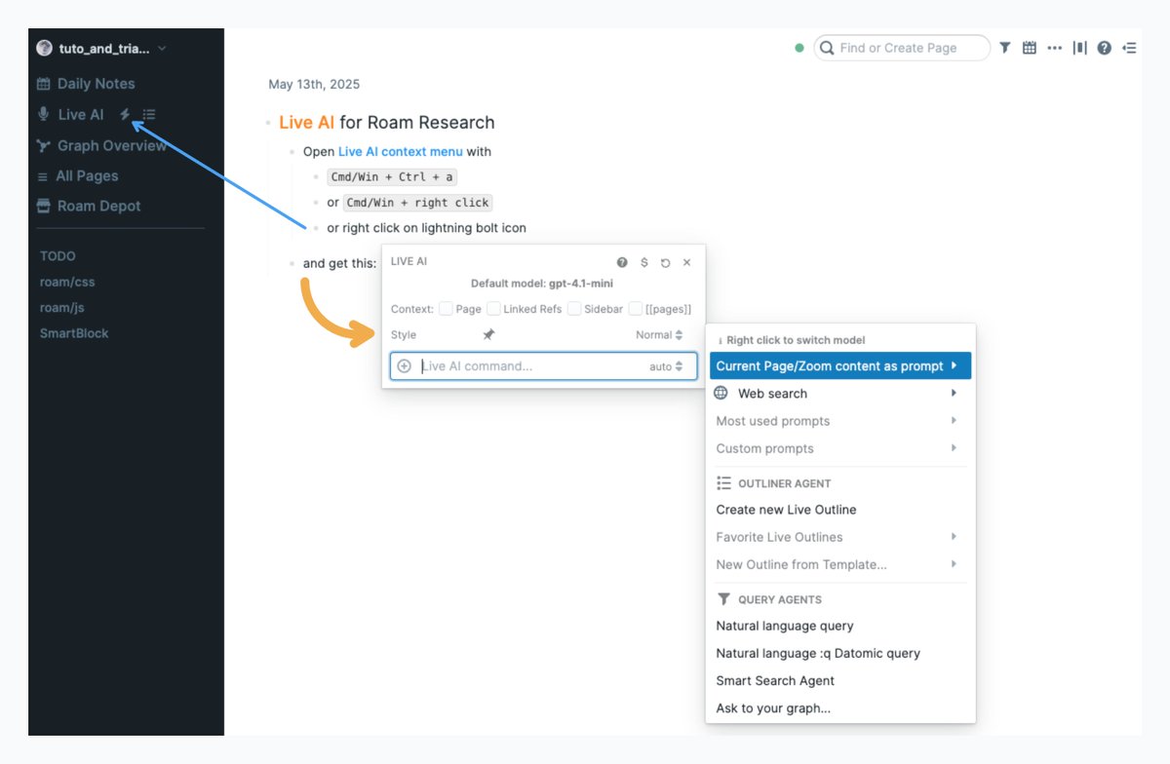Choose Create new Live Outline

[786, 509]
